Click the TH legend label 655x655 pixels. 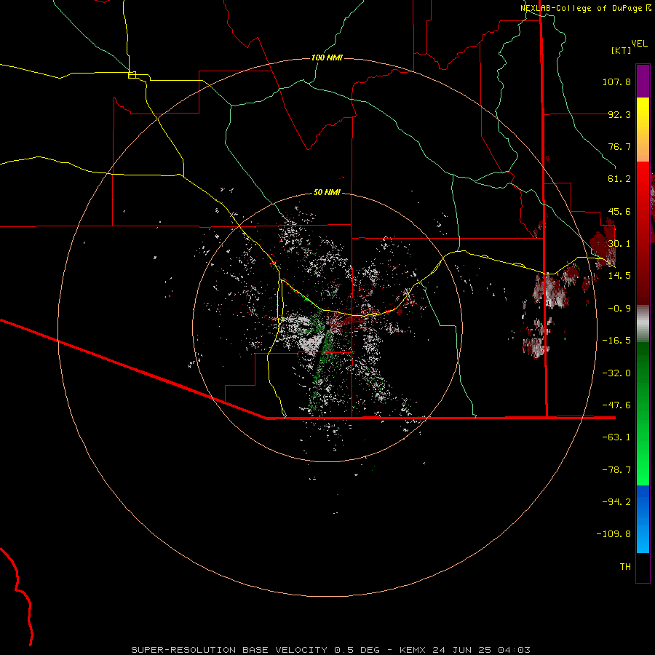(x=625, y=567)
